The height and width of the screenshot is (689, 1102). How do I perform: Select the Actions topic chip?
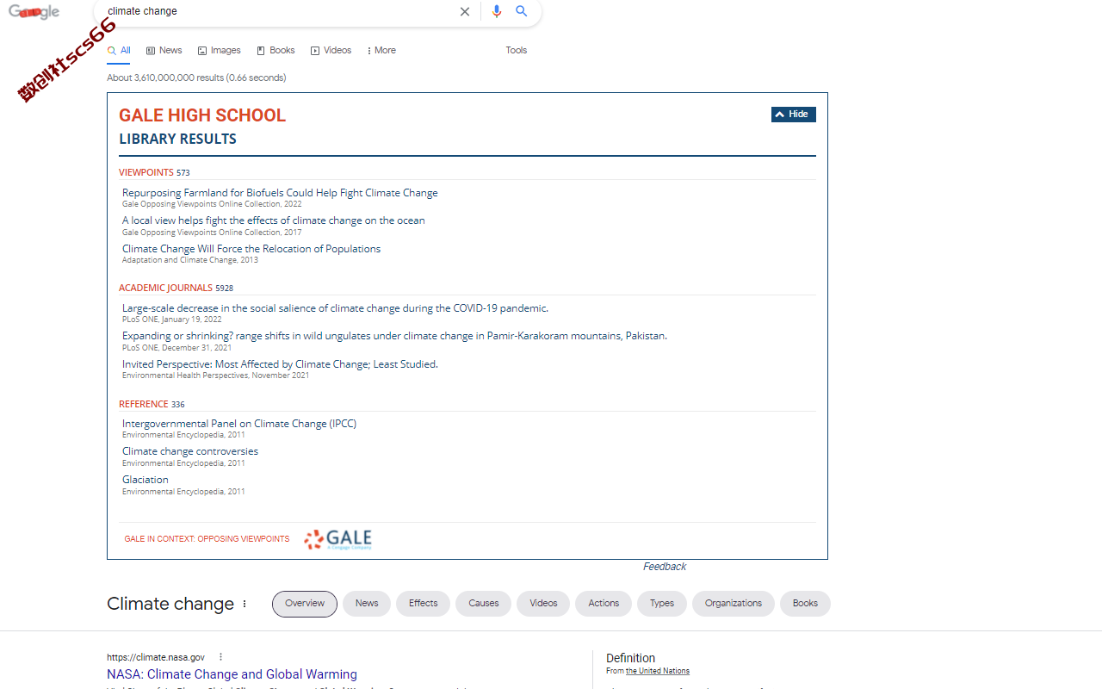[x=604, y=604]
